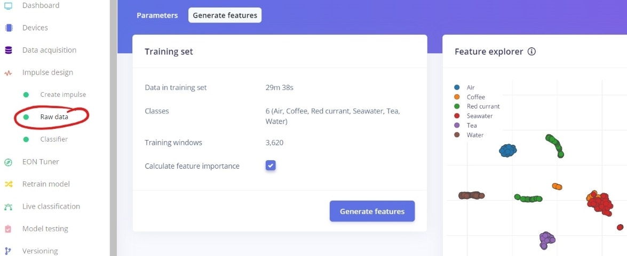Click the Dashboard monitor icon

9,5
